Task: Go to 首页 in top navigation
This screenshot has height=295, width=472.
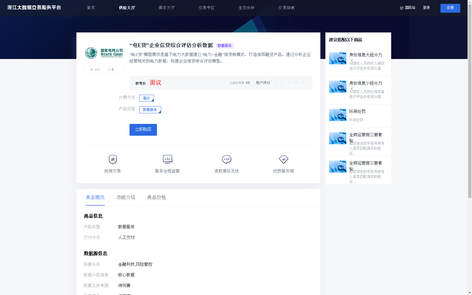Action: pos(91,8)
